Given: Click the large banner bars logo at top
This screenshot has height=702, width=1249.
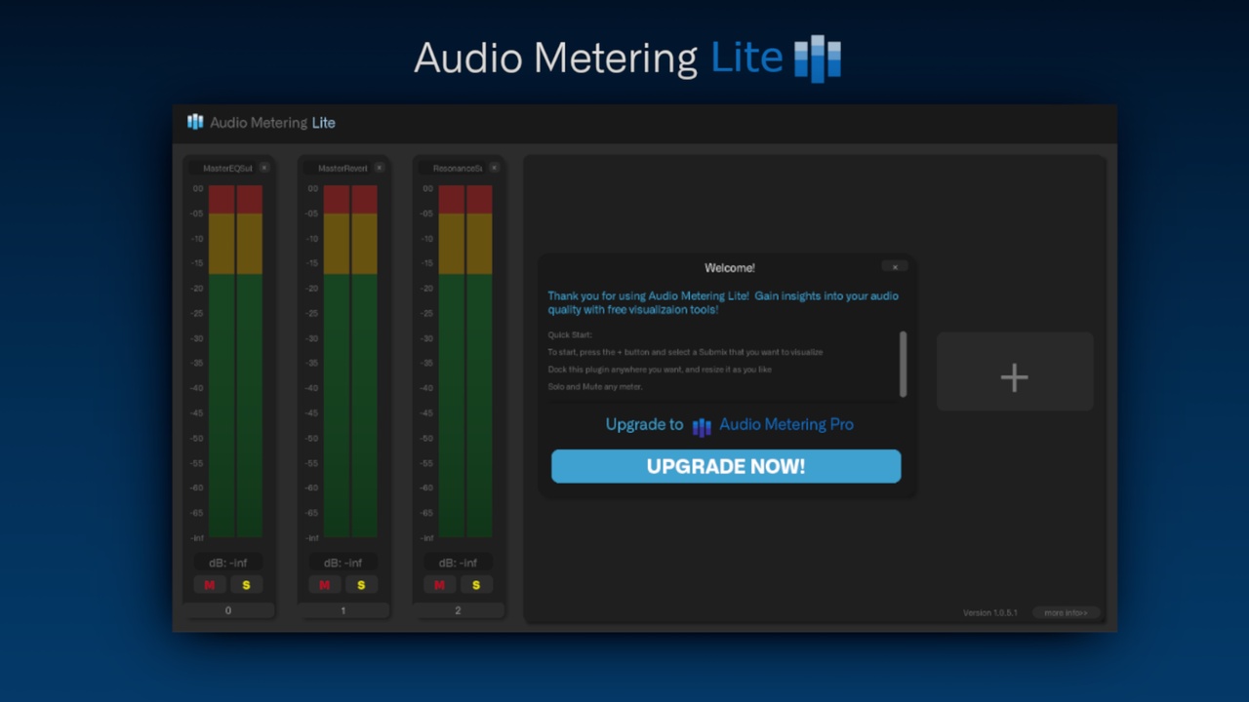Looking at the screenshot, I should pyautogui.click(x=818, y=58).
